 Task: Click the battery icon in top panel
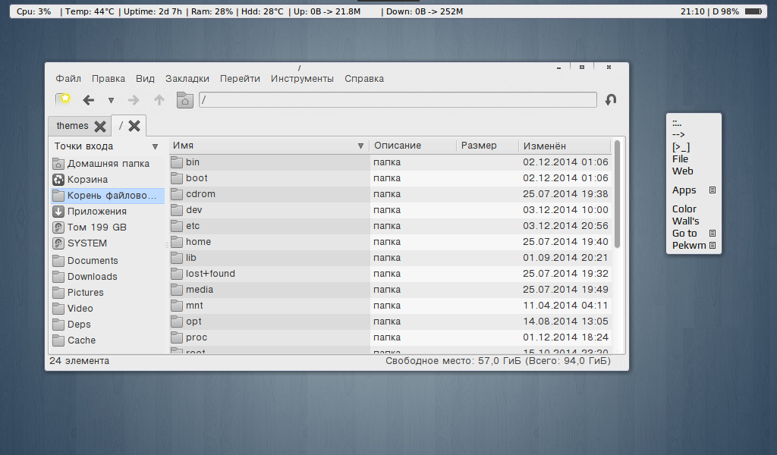point(753,11)
